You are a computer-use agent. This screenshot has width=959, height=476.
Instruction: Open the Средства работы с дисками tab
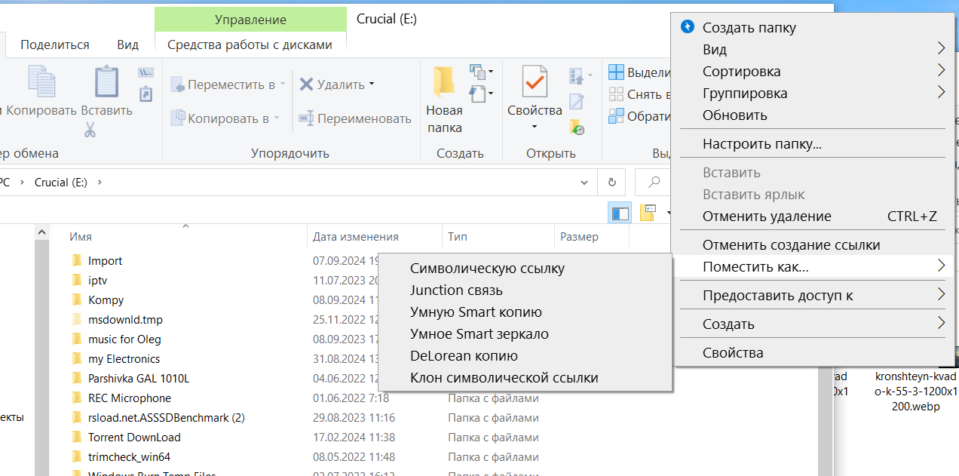click(250, 45)
